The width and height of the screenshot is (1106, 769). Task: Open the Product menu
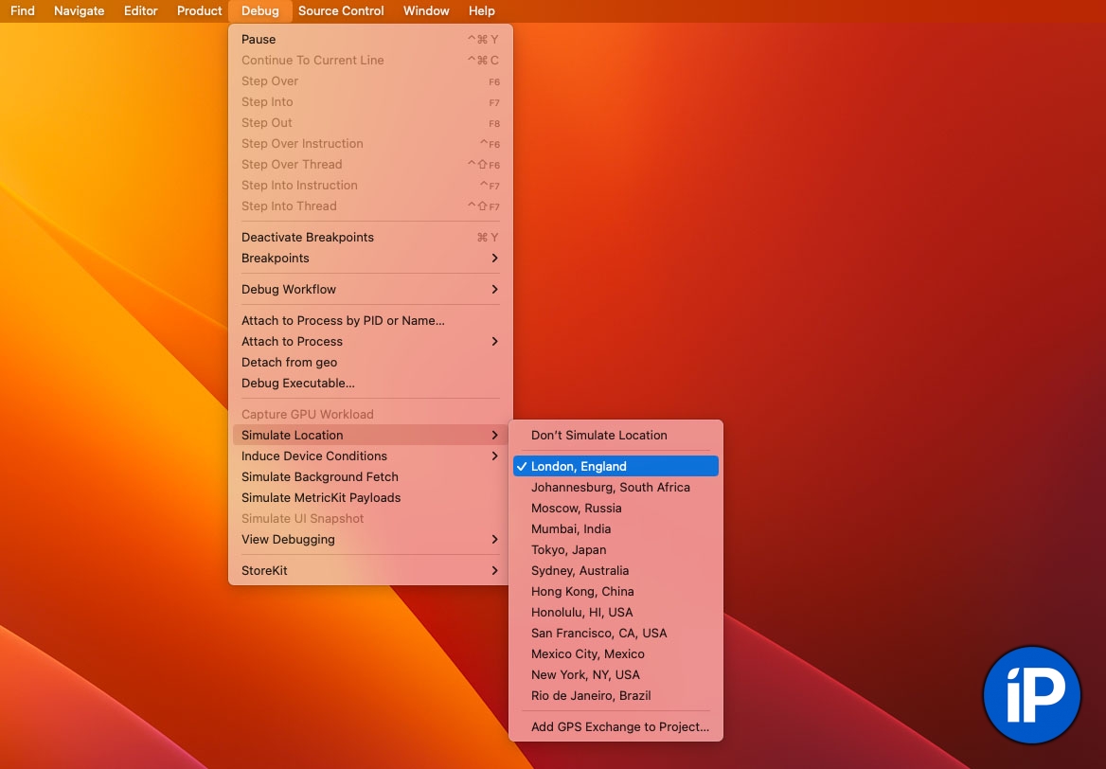point(200,11)
